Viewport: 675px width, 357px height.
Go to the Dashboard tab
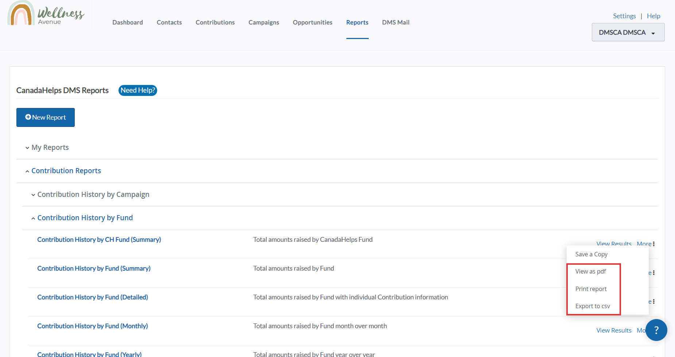coord(128,22)
